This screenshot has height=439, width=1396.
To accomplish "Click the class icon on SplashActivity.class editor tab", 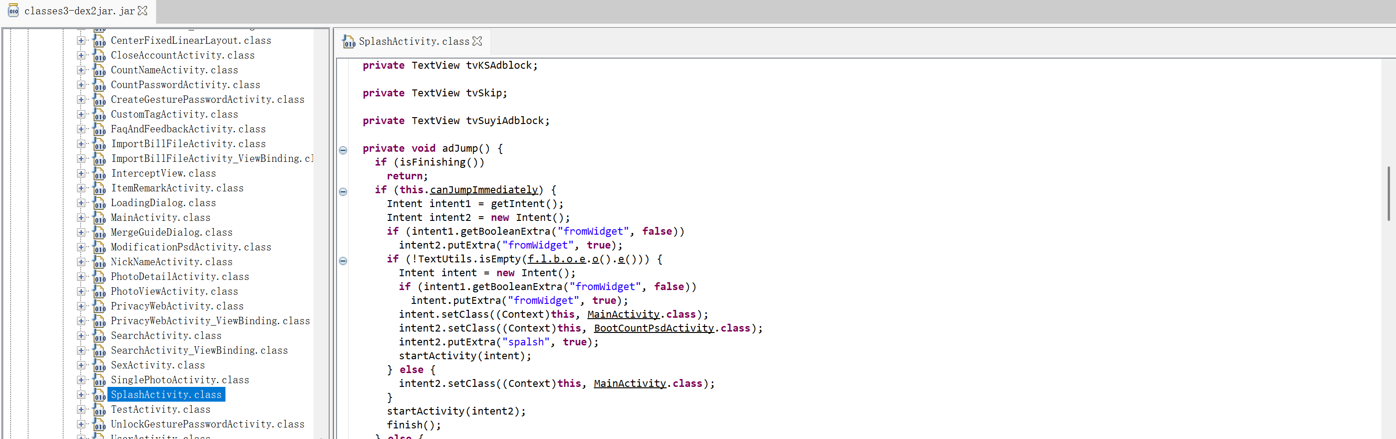I will coord(349,42).
